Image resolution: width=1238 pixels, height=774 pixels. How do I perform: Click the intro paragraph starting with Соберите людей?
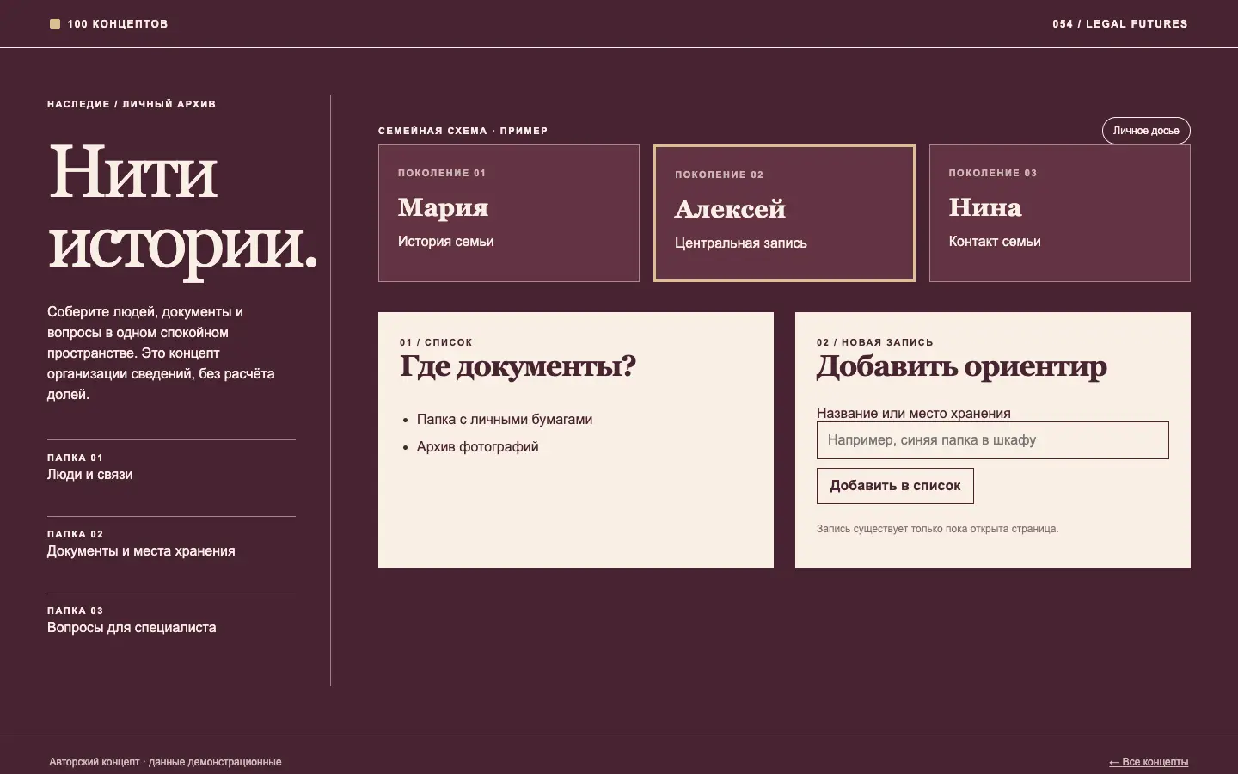pos(162,353)
